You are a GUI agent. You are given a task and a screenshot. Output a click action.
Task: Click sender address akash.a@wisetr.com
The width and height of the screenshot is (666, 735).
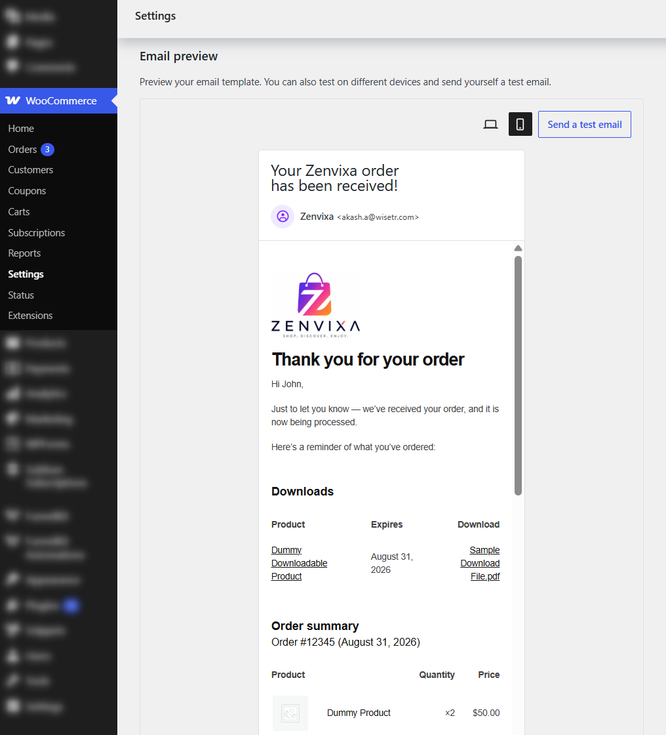pos(378,217)
